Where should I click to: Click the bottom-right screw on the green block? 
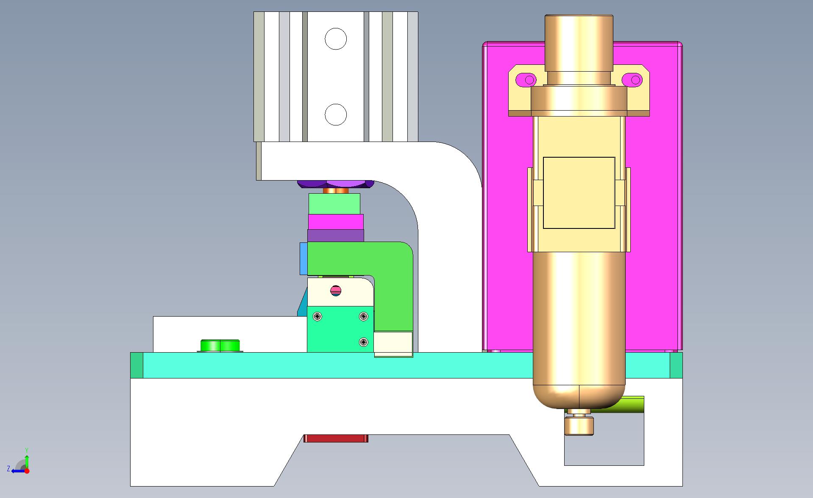point(363,342)
